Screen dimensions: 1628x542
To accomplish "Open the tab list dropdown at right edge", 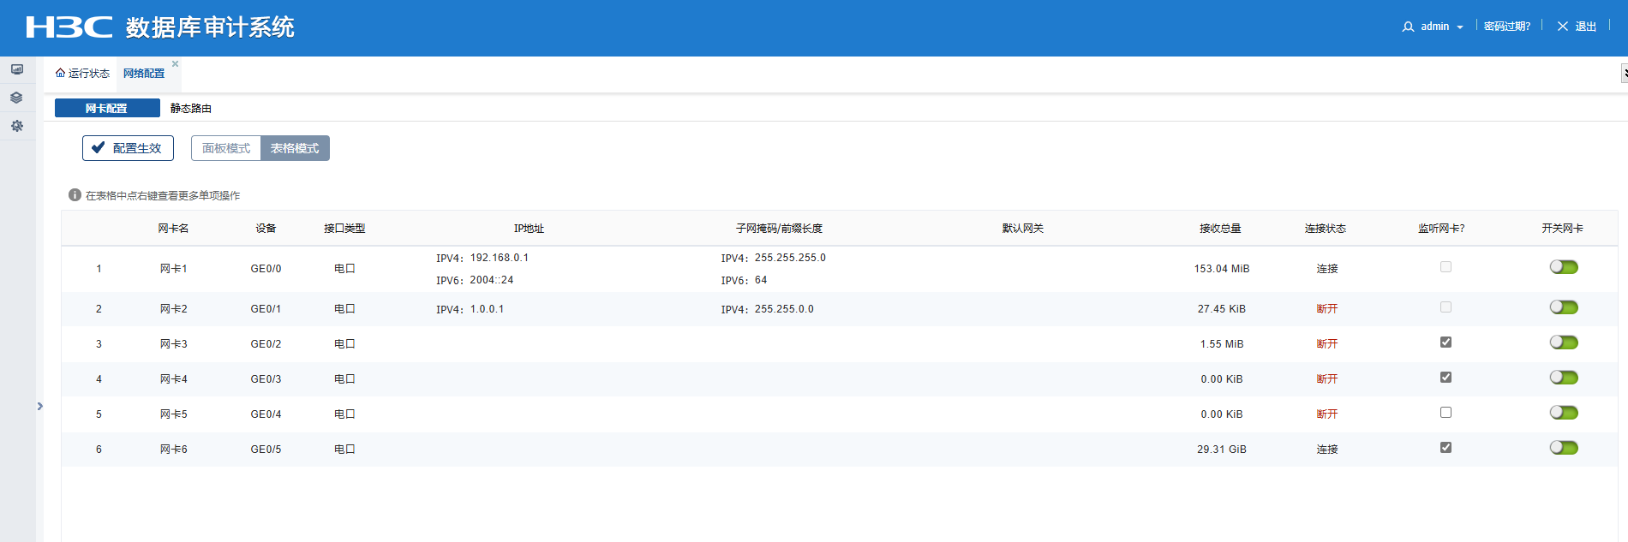I will [x=1624, y=74].
